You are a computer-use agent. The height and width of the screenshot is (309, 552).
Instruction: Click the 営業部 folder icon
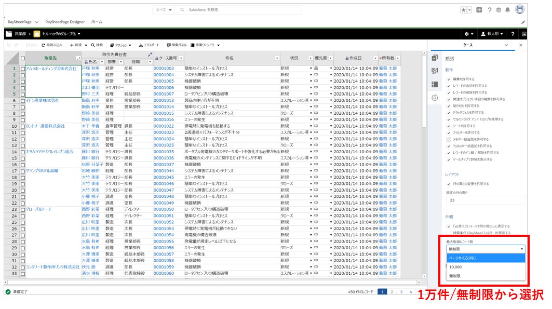coord(9,34)
